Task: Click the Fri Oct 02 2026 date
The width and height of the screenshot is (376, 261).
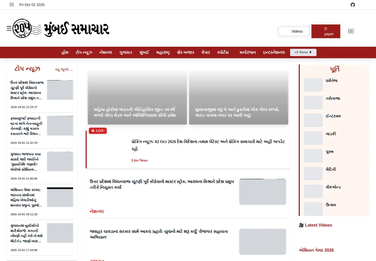Action: pyautogui.click(x=32, y=5)
